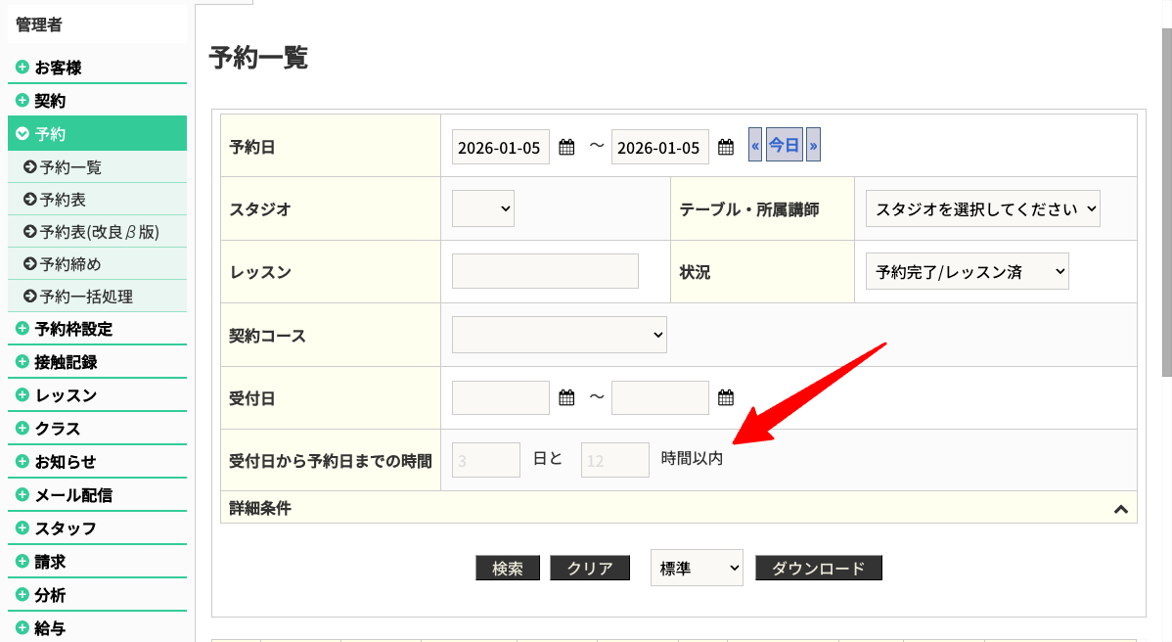
Task: Advance to next day with » button
Action: click(x=813, y=146)
